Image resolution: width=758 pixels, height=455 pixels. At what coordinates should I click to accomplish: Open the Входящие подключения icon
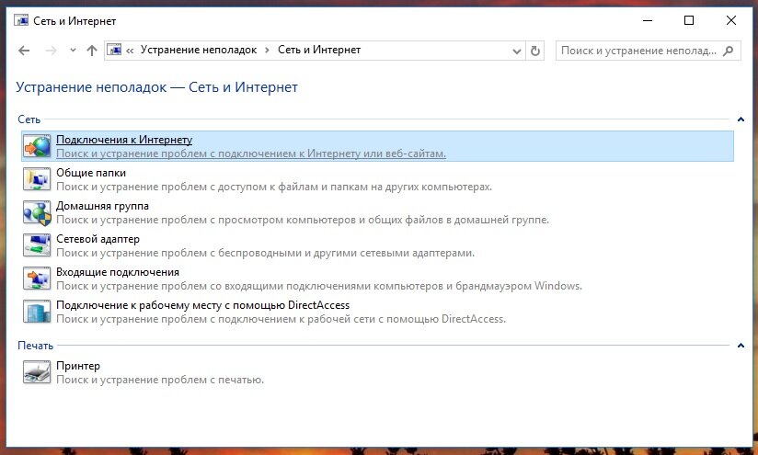point(37,279)
